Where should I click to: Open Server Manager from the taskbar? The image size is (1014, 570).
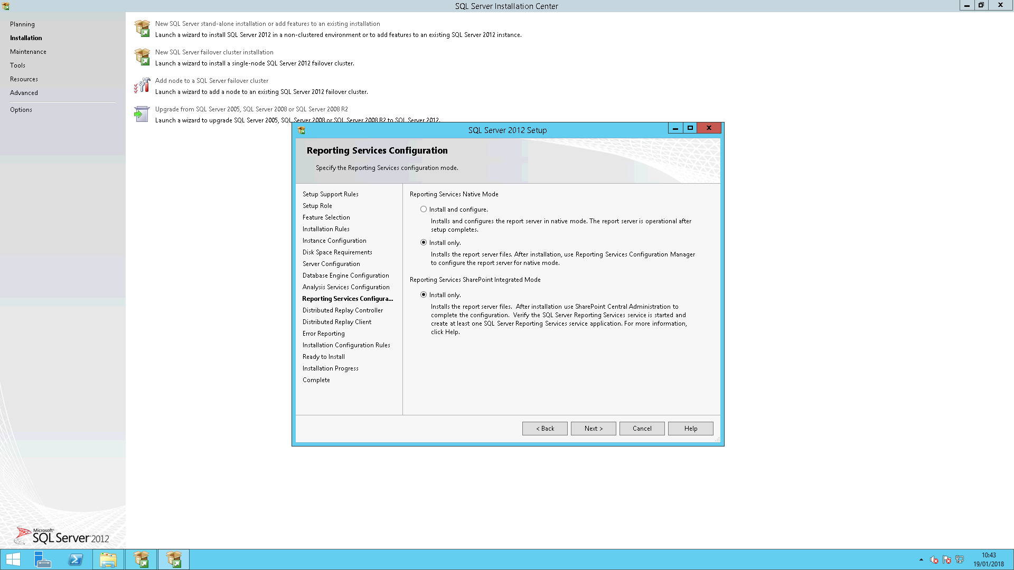[42, 559]
